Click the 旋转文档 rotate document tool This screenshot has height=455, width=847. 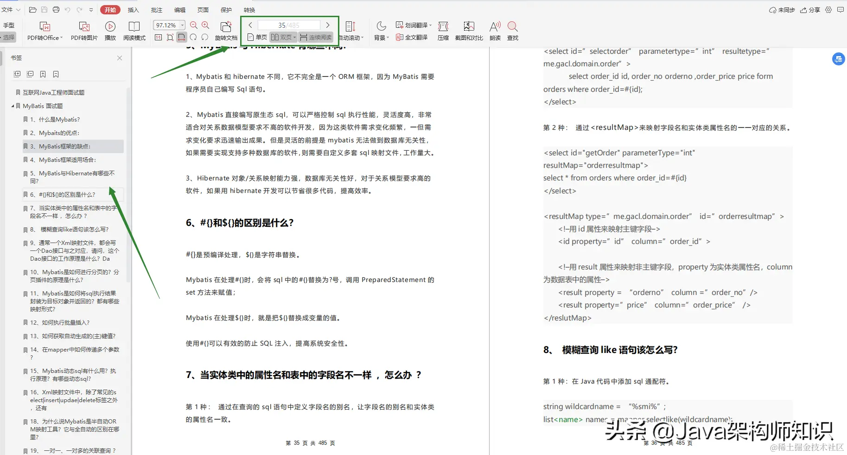pos(226,31)
